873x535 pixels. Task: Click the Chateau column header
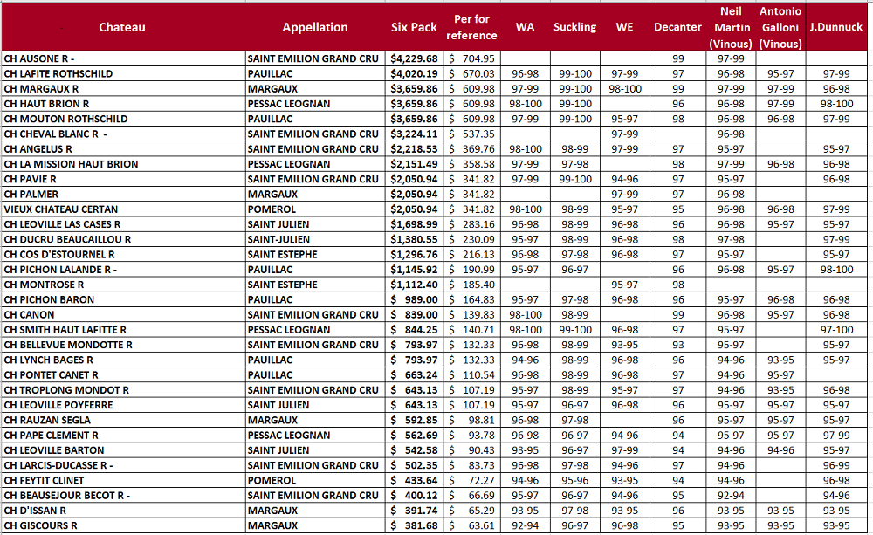pyautogui.click(x=122, y=27)
